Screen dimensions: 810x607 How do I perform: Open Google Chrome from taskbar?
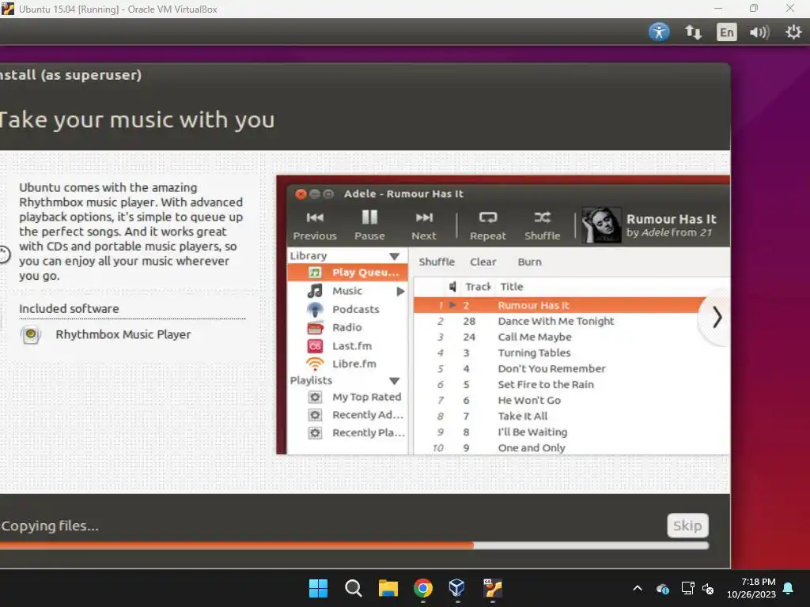(422, 588)
